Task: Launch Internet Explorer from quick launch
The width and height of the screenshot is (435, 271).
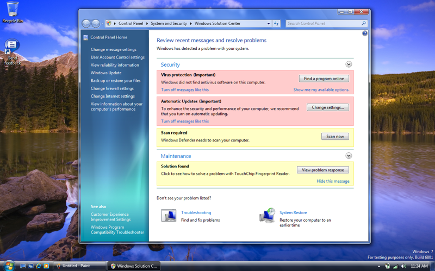Action: (x=38, y=266)
